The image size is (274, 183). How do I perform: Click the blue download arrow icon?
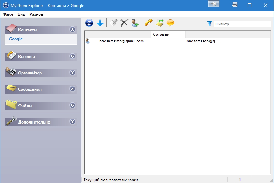point(100,23)
